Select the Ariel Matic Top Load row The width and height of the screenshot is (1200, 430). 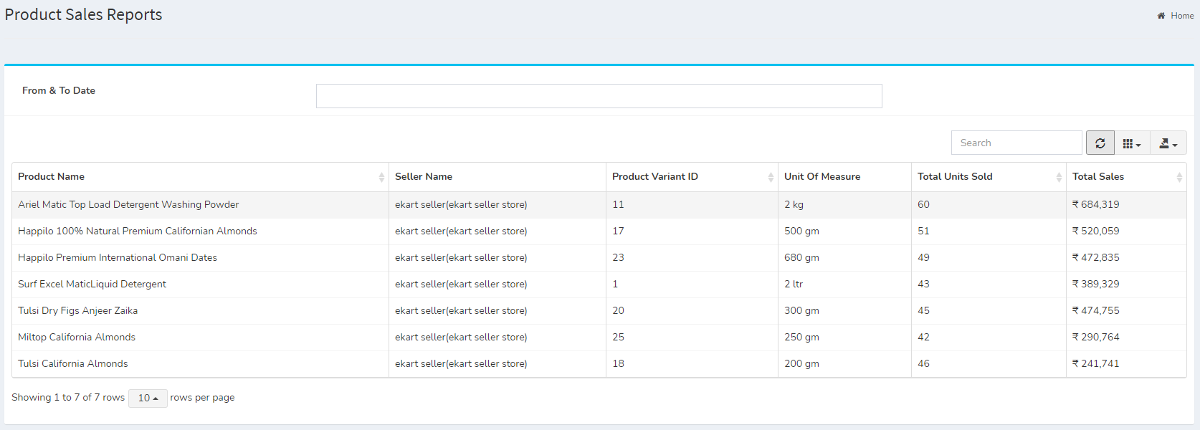(x=599, y=205)
